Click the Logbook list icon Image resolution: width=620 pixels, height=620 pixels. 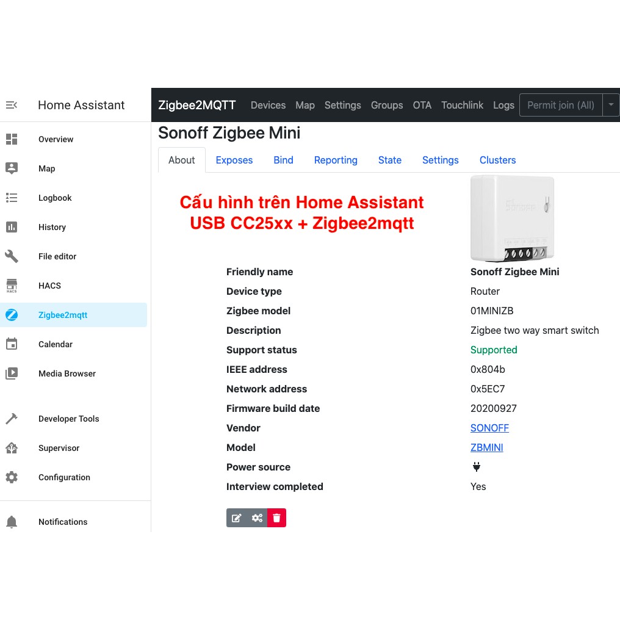coord(12,198)
